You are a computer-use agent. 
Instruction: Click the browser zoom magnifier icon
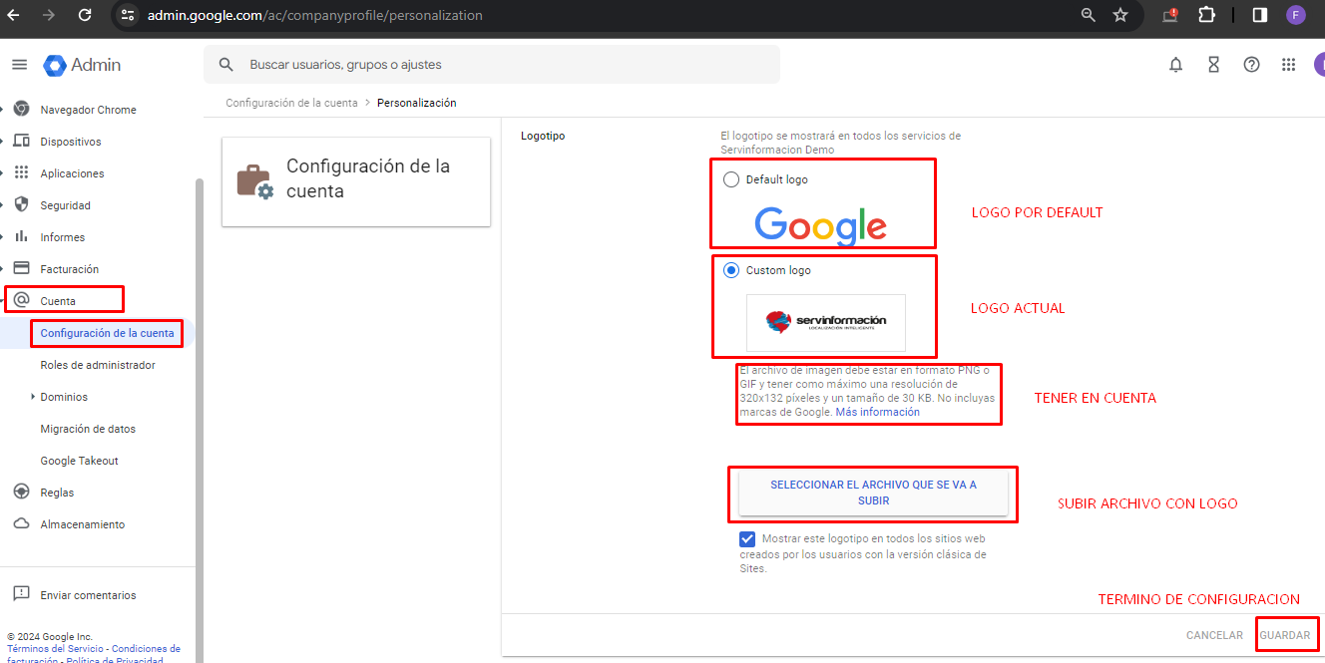tap(1089, 15)
